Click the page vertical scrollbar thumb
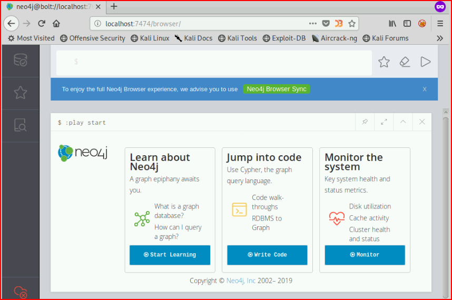Screen dimensions: 452x300 tap(446, 207)
